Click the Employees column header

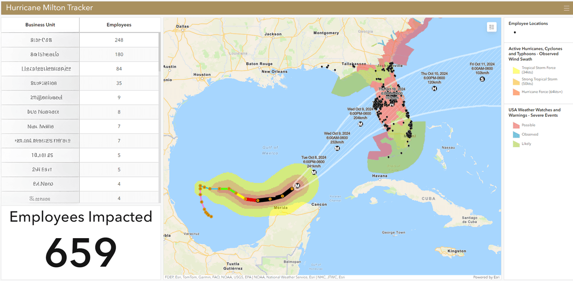coord(119,25)
